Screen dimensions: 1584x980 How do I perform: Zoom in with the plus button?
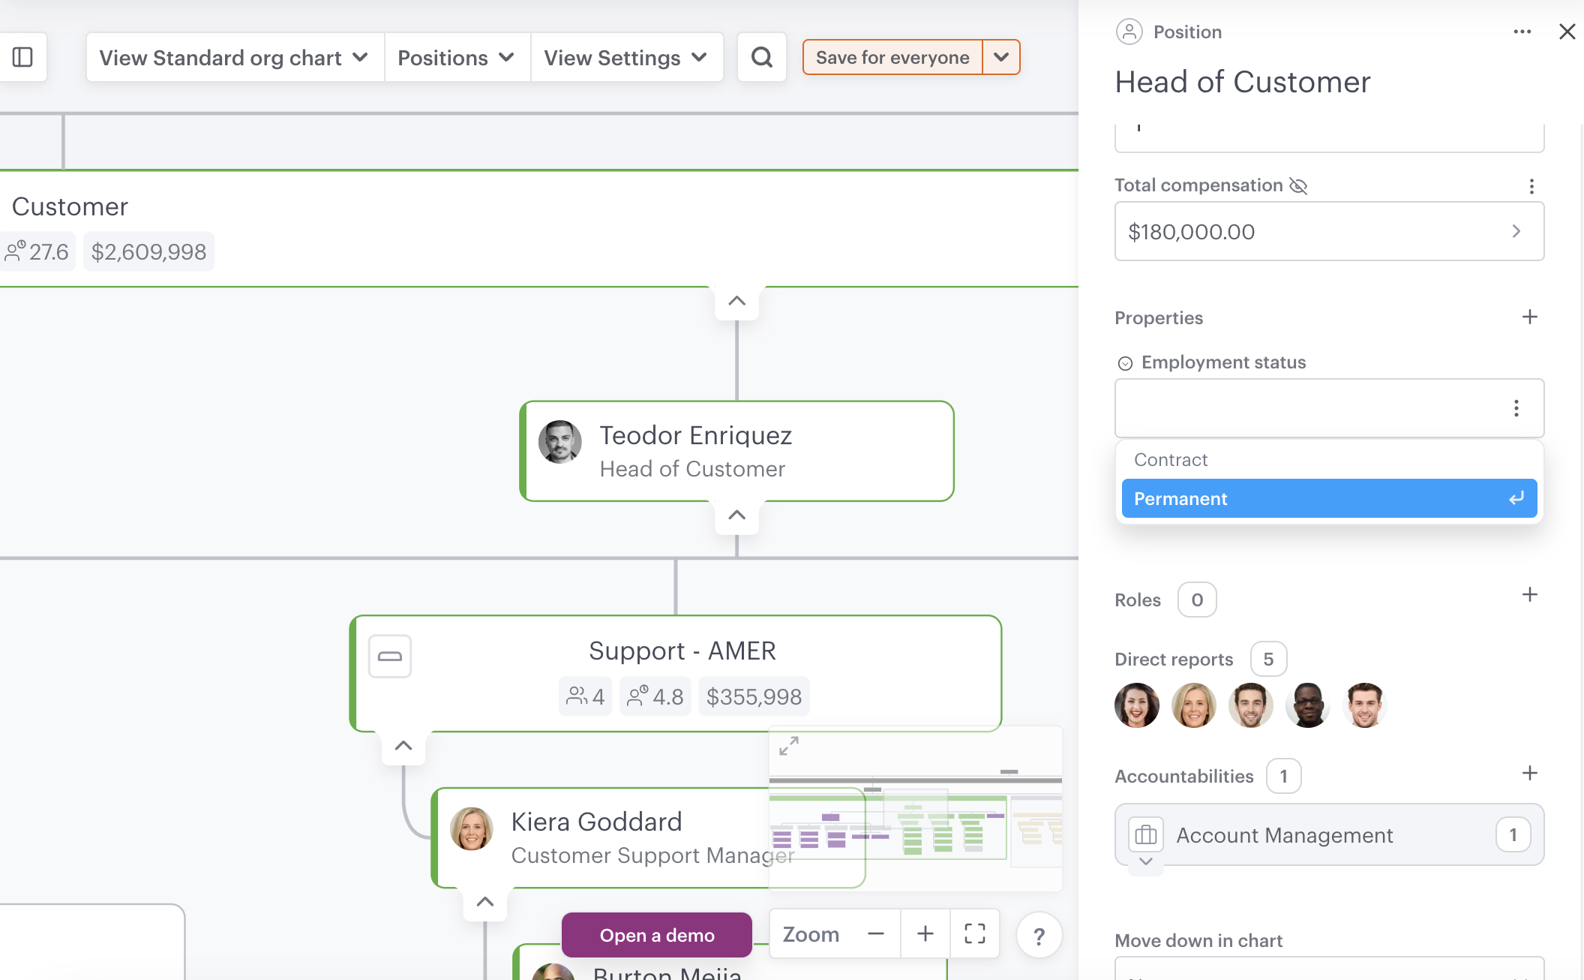(x=925, y=933)
